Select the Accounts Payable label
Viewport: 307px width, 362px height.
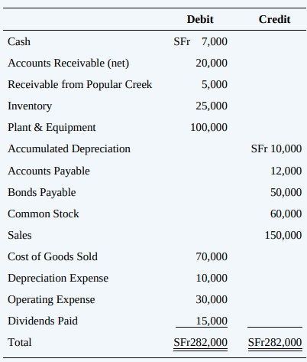[49, 171]
